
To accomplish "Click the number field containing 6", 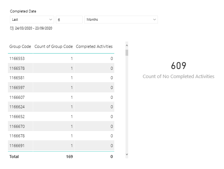I will (x=69, y=20).
